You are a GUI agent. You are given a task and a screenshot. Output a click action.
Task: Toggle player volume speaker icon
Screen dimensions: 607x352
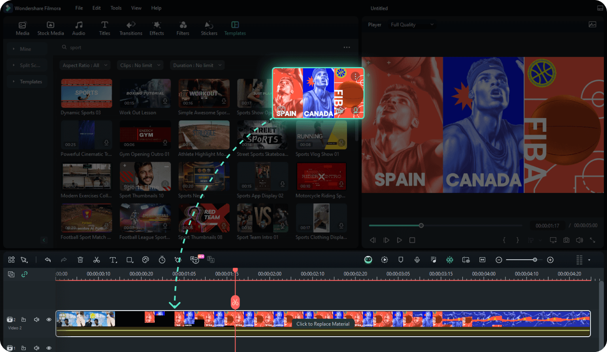point(579,240)
